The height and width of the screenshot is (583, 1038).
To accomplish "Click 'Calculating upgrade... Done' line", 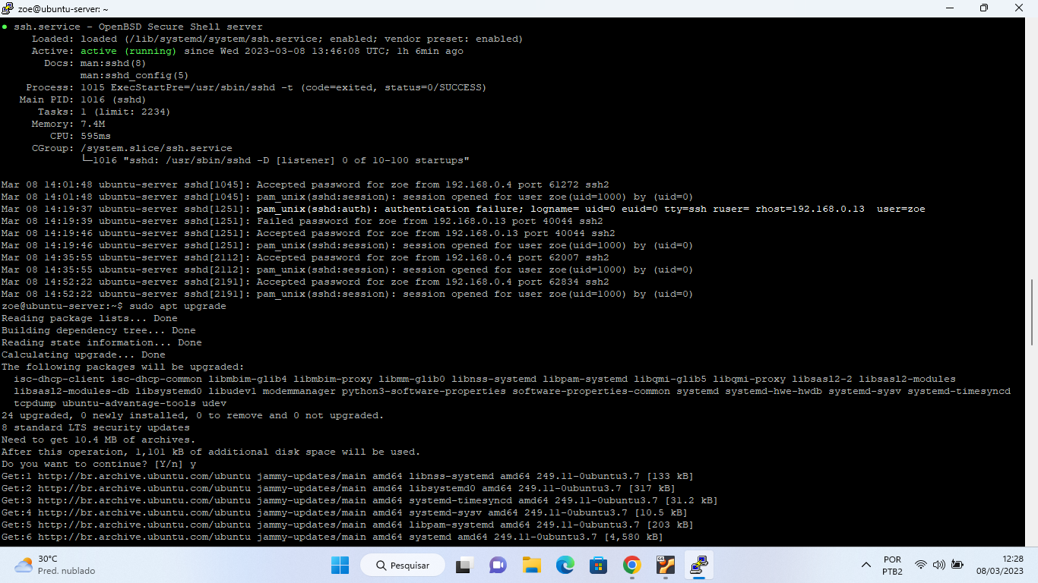I will (84, 355).
